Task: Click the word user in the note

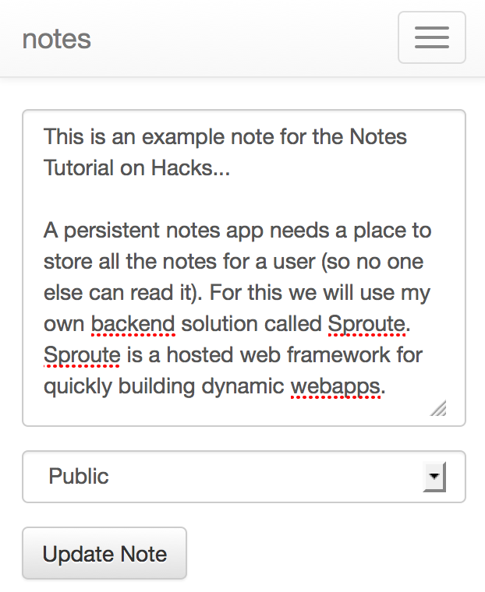Action: tap(294, 262)
